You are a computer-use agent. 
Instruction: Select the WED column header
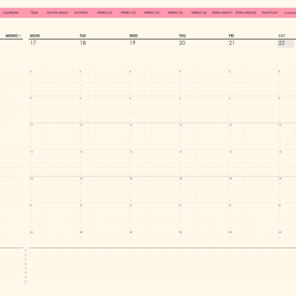click(133, 35)
